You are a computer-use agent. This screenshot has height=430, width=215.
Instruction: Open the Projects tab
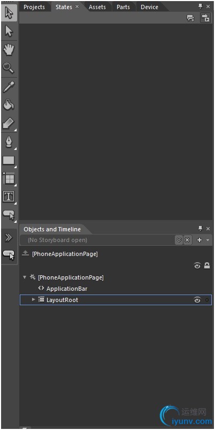(x=34, y=7)
